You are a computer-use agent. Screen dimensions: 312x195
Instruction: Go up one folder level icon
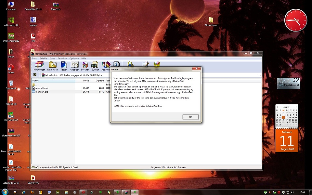[35, 75]
